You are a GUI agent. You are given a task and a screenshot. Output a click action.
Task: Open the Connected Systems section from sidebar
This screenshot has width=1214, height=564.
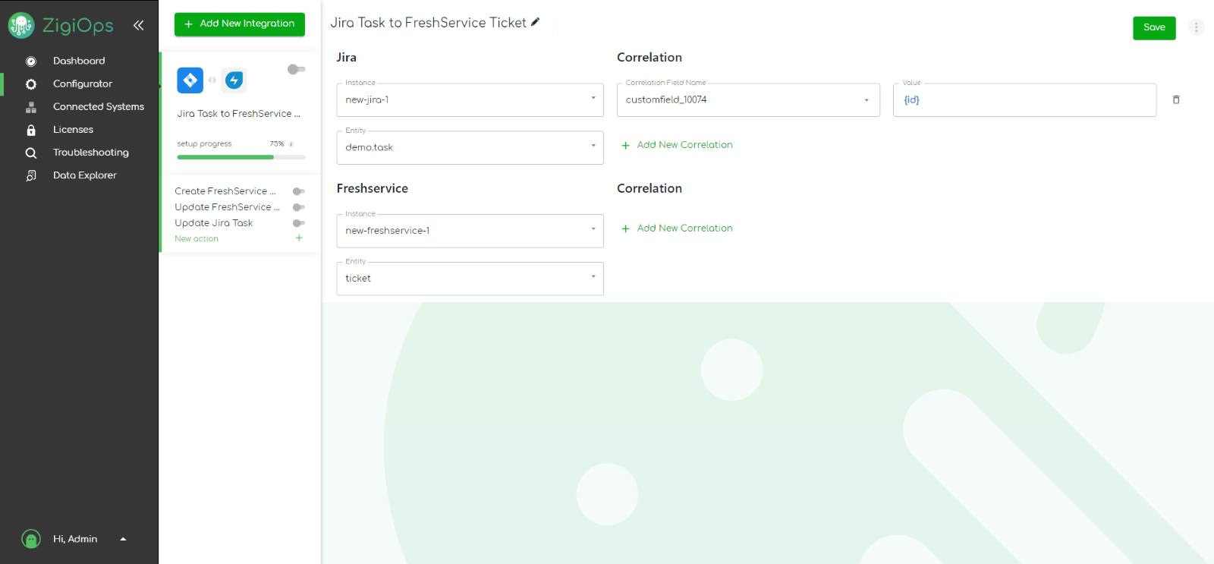[x=99, y=106]
